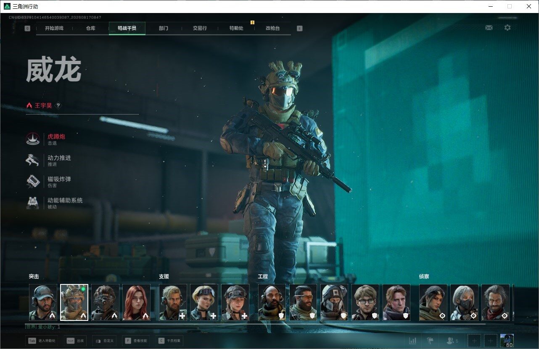The image size is (539, 349).
Task: Select the 动力推进 skill icon
Action: point(33,160)
